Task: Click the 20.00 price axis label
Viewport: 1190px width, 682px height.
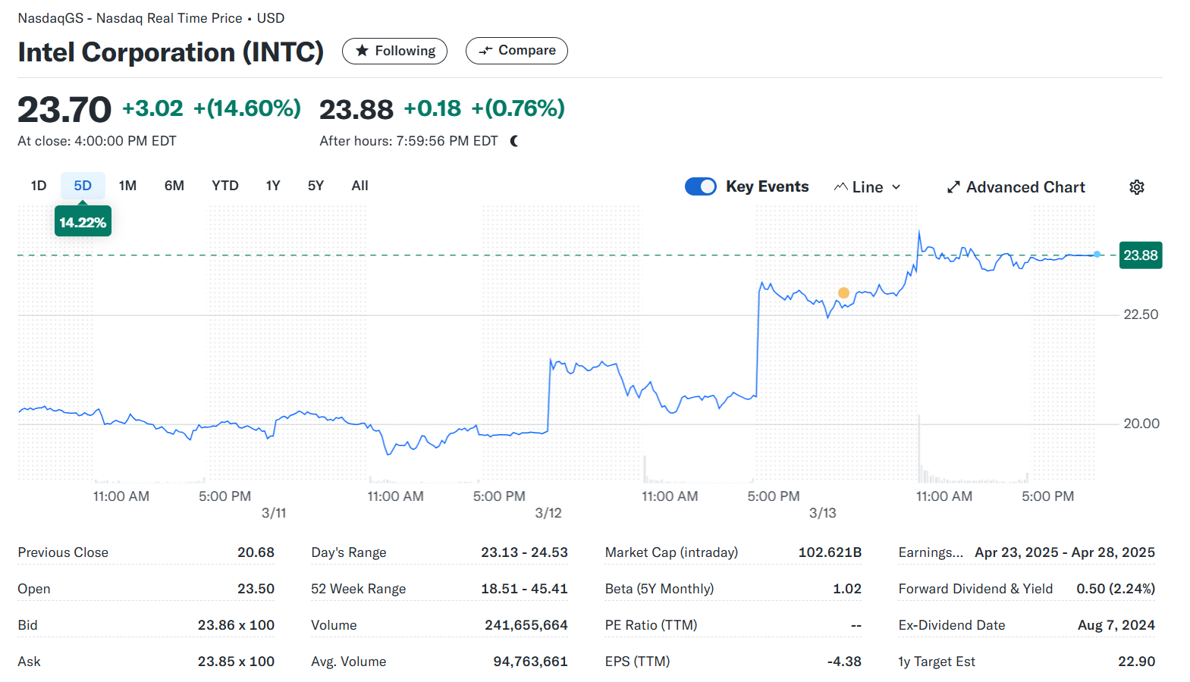Action: pos(1141,424)
